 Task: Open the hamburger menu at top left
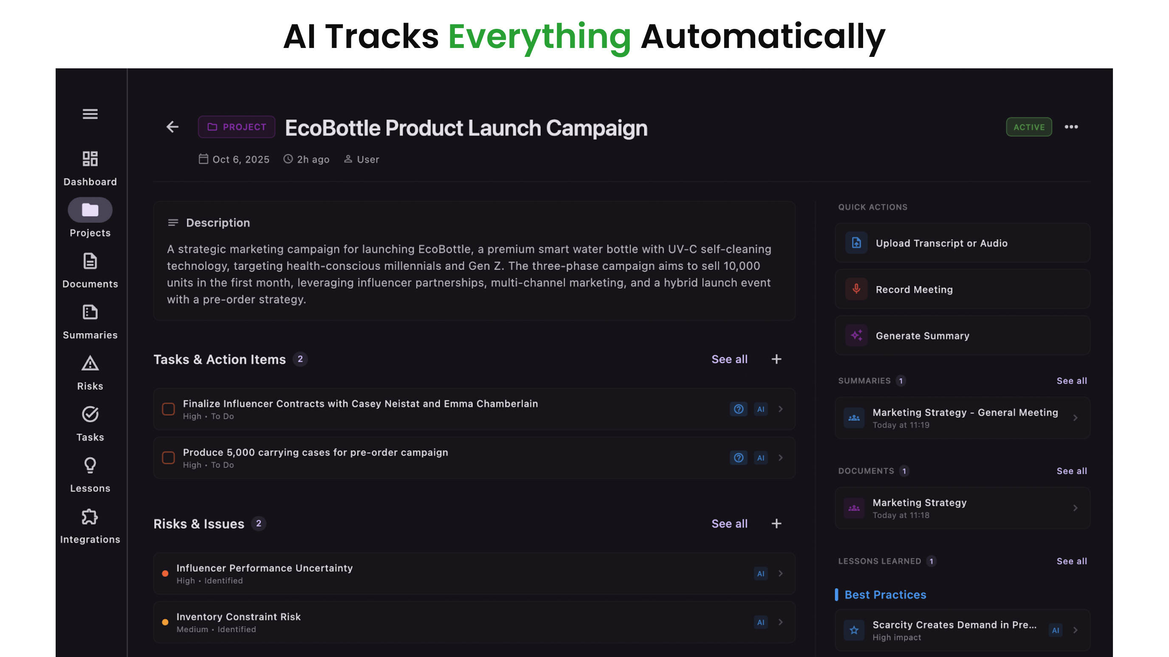90,114
